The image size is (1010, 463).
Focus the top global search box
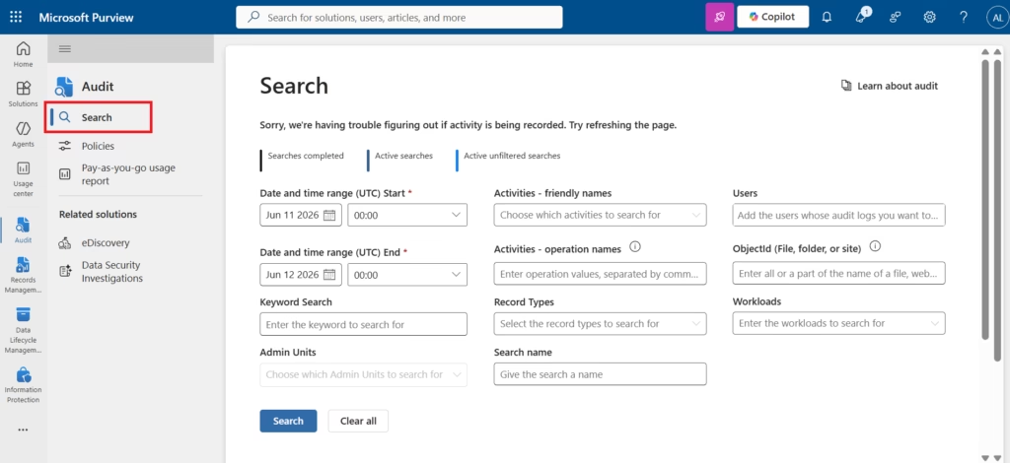coord(398,18)
